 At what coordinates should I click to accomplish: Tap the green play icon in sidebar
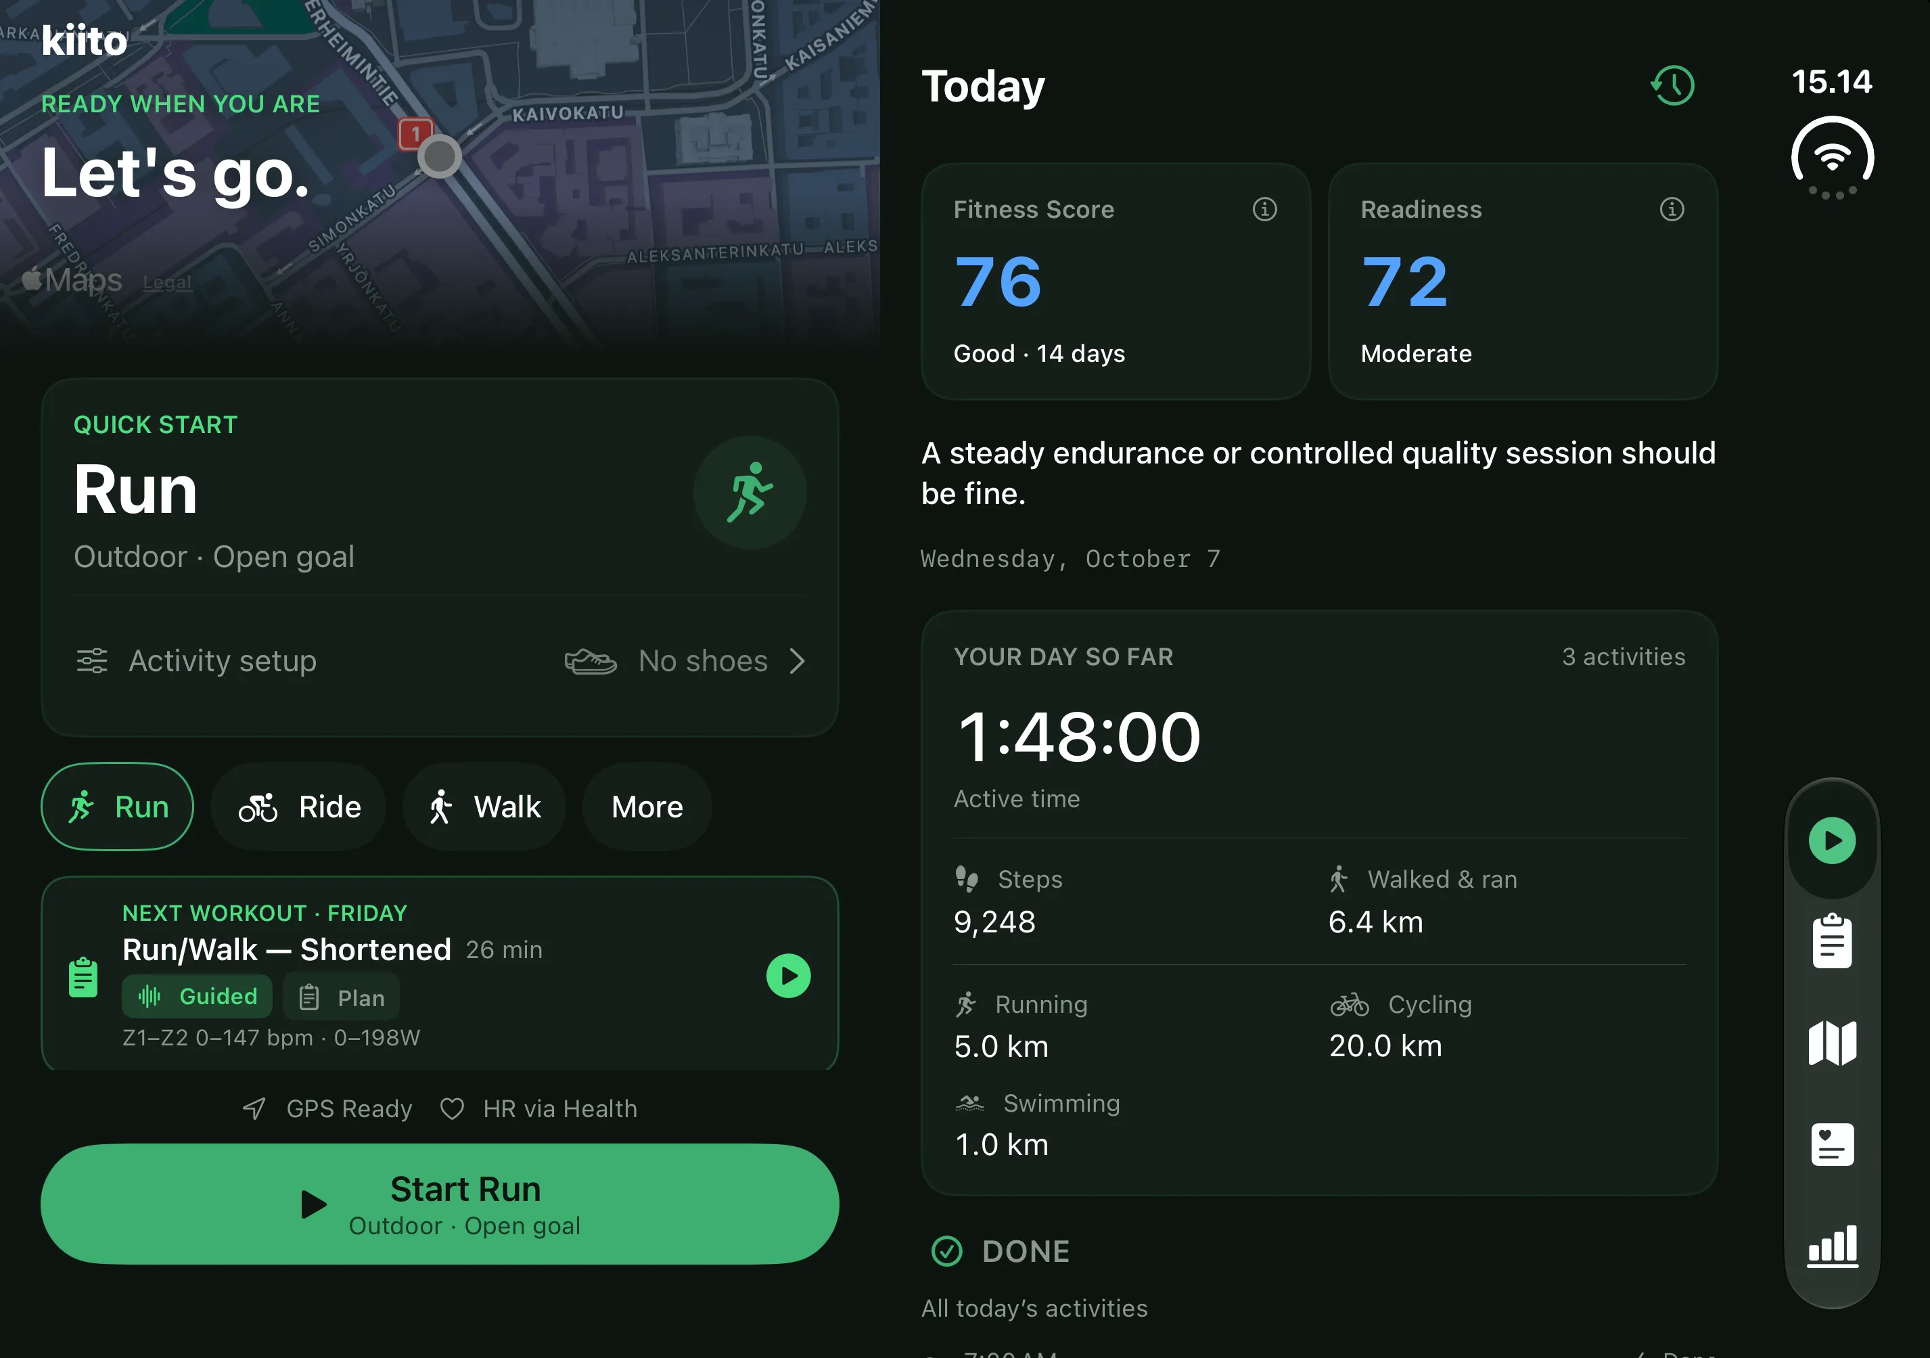pyautogui.click(x=1833, y=840)
